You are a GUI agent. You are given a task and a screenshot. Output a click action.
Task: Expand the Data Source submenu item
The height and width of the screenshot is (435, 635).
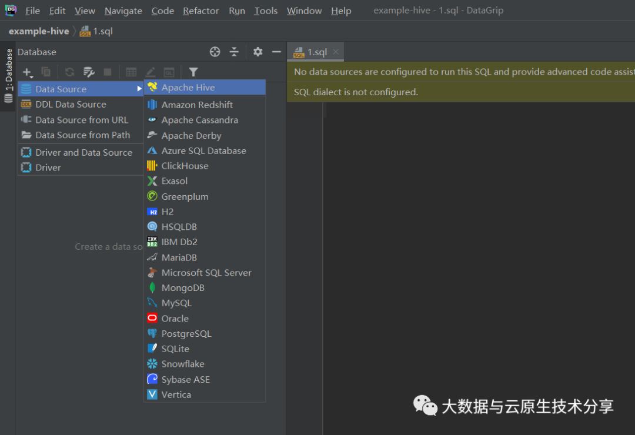[81, 89]
